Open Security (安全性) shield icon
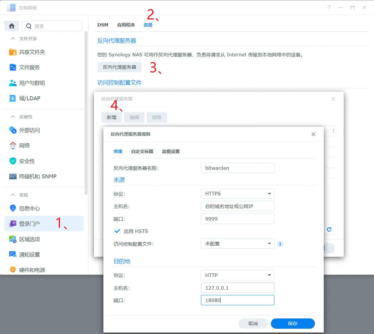The width and height of the screenshot is (374, 334). 13,161
